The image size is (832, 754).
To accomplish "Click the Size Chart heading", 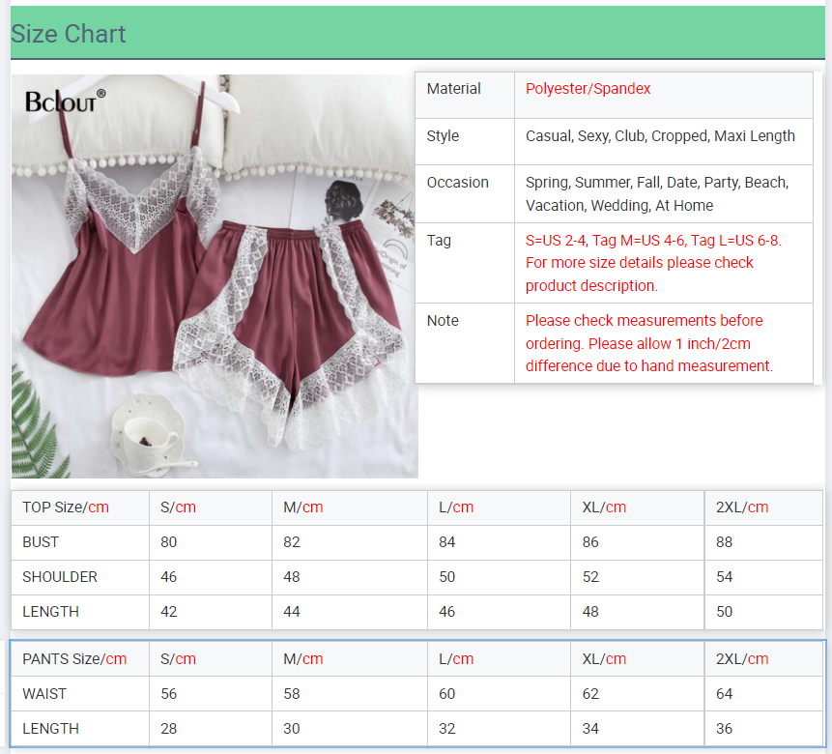I will pos(69,34).
